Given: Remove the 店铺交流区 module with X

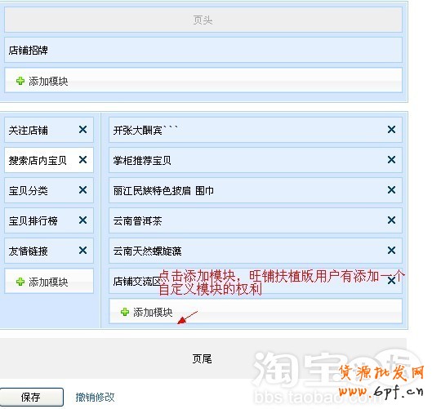Looking at the screenshot, I should click(391, 281).
